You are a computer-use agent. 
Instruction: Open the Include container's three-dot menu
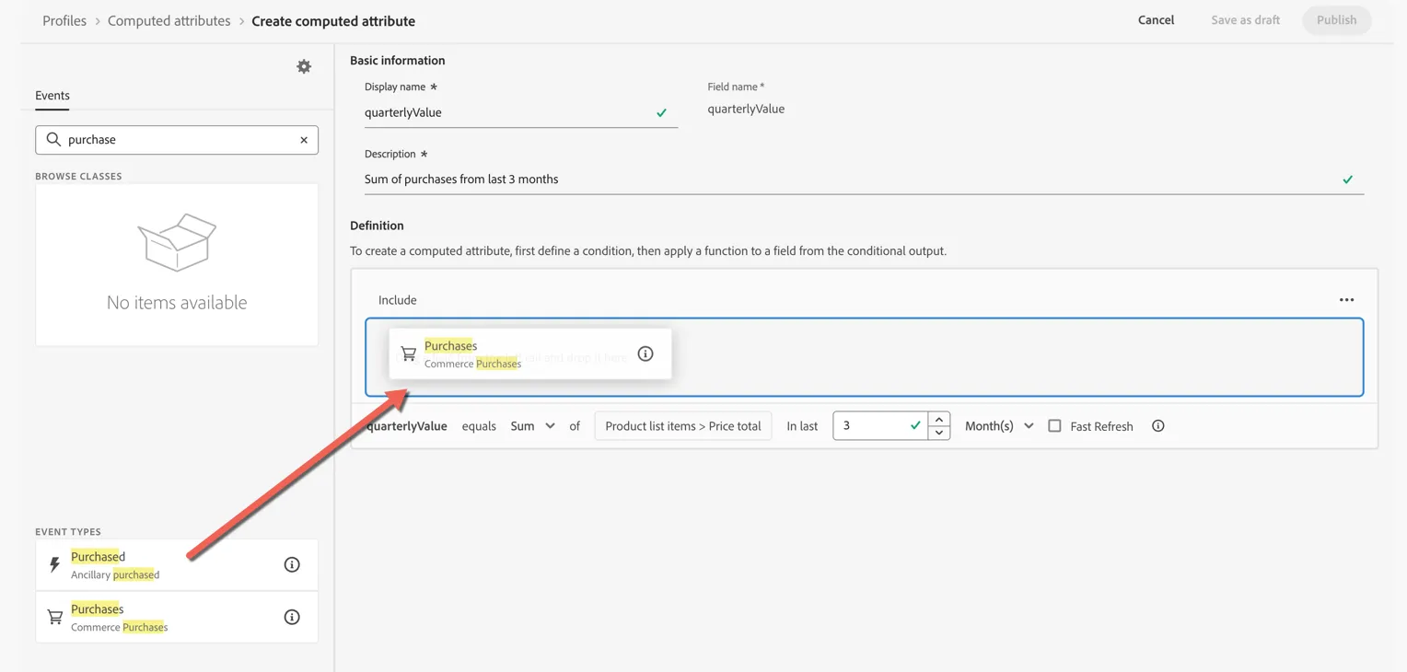coord(1346,300)
